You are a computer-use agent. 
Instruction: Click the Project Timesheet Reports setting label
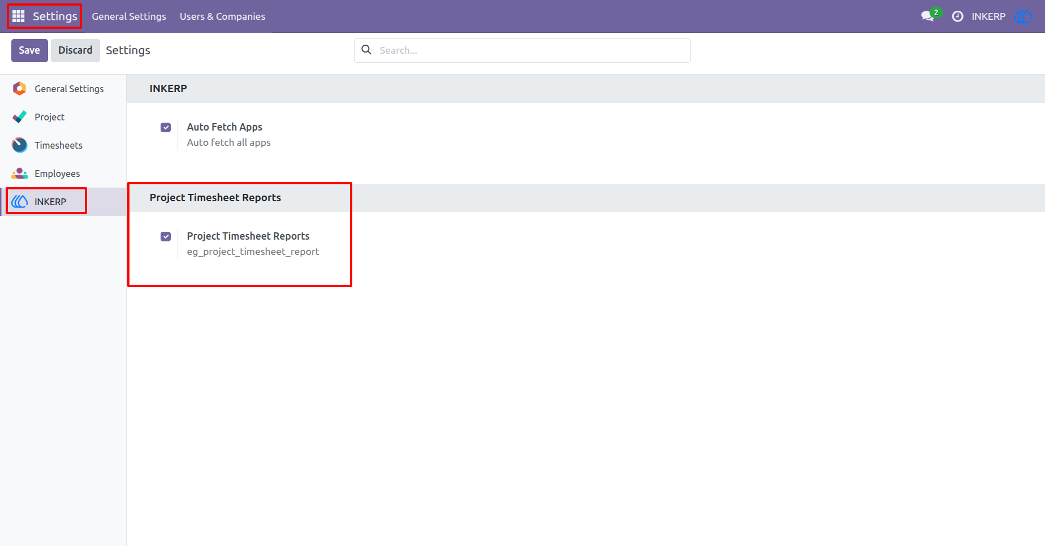point(248,236)
